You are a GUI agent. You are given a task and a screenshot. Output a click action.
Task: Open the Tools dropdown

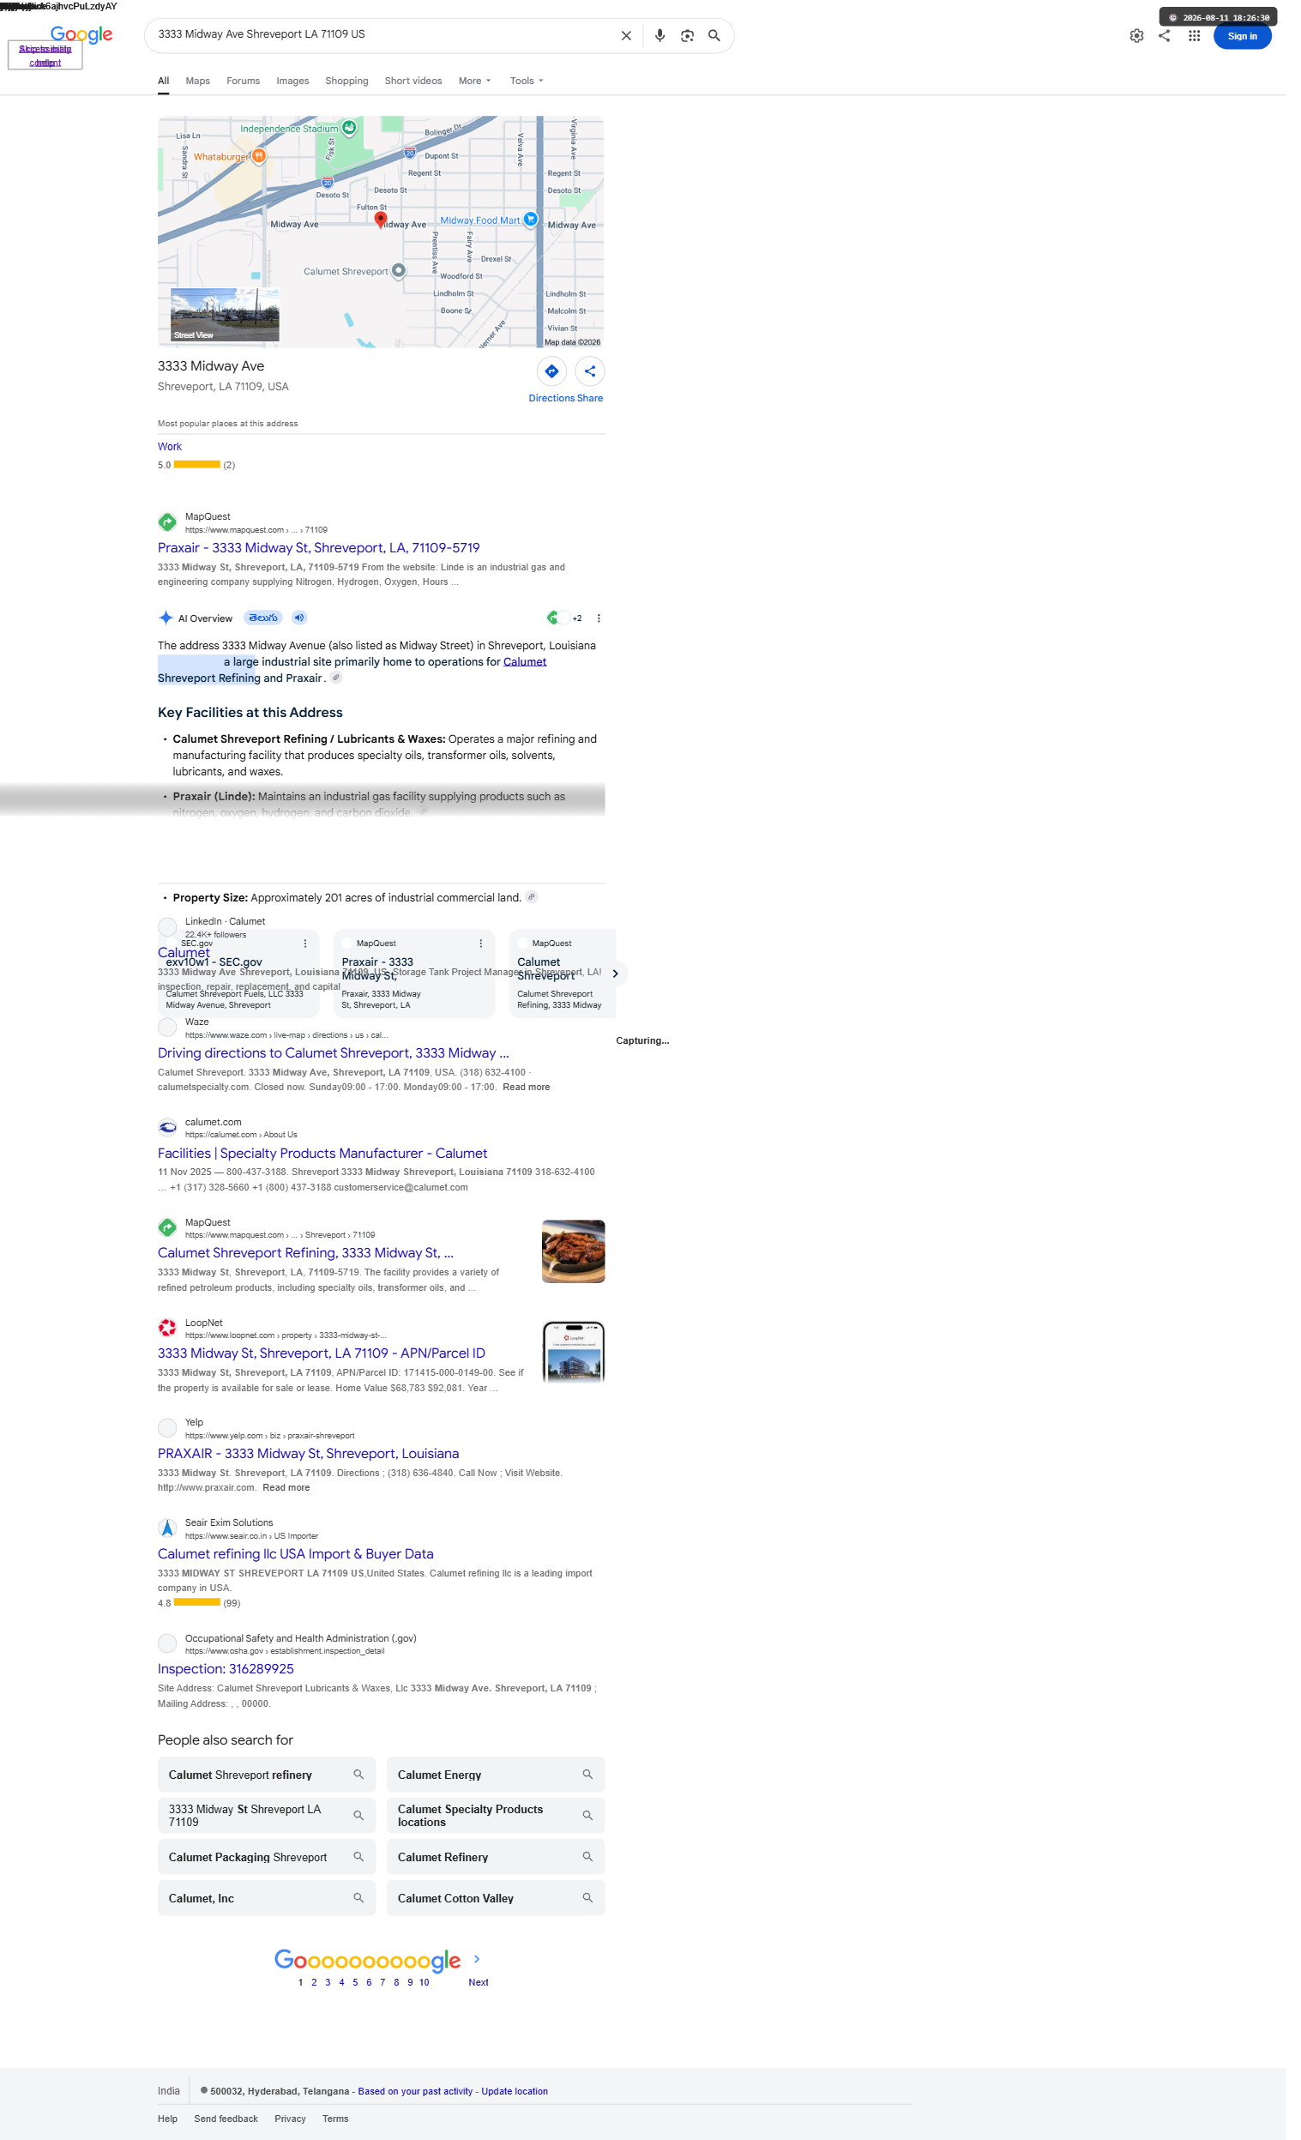pyautogui.click(x=527, y=81)
